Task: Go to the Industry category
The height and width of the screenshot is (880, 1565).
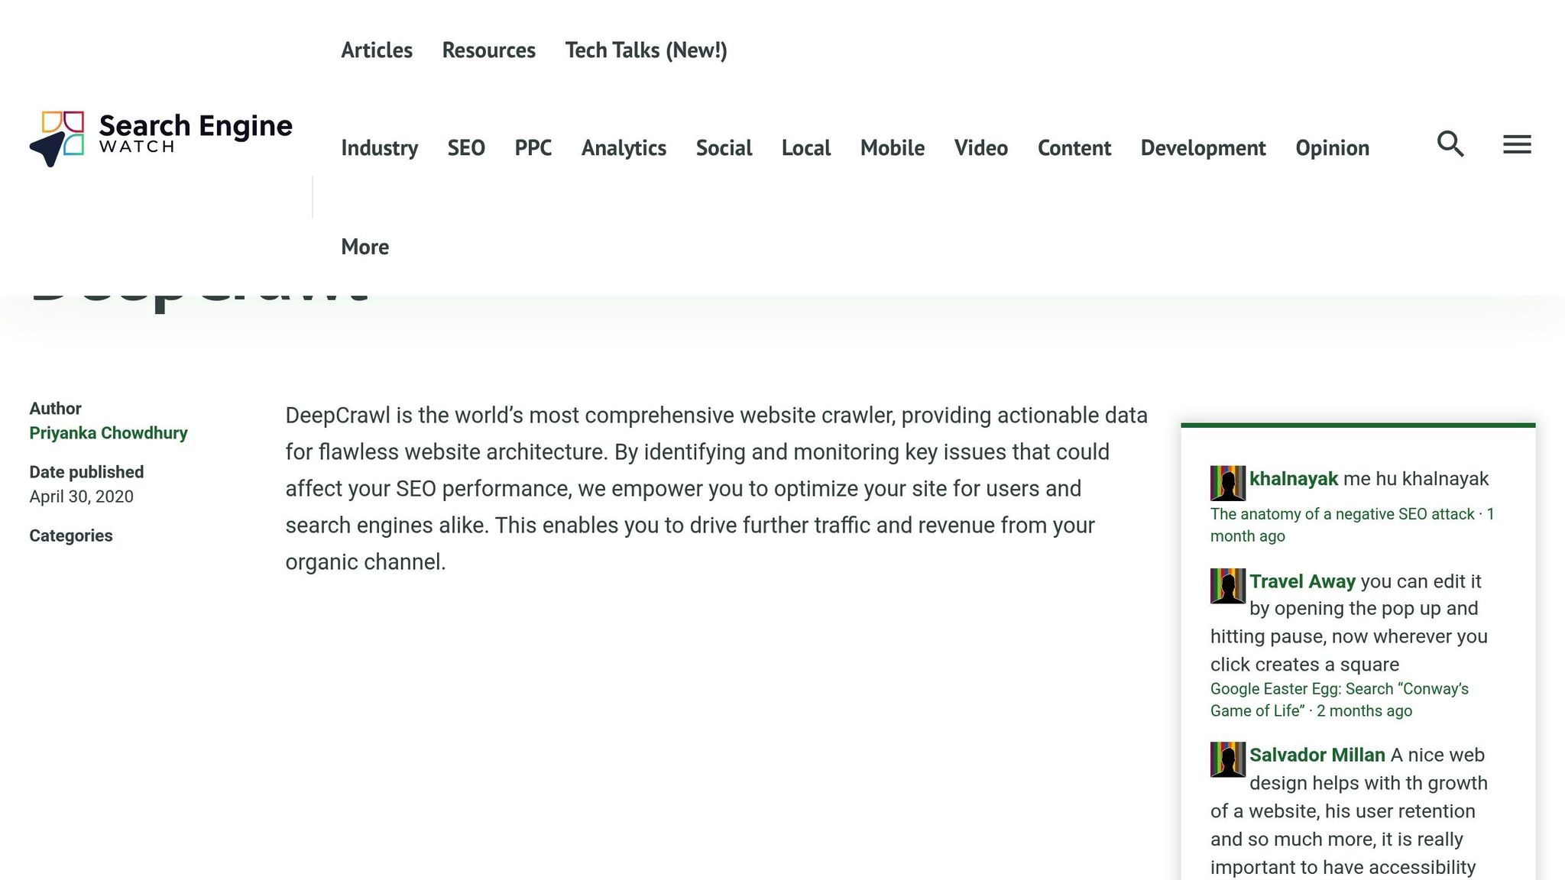Action: coord(380,148)
